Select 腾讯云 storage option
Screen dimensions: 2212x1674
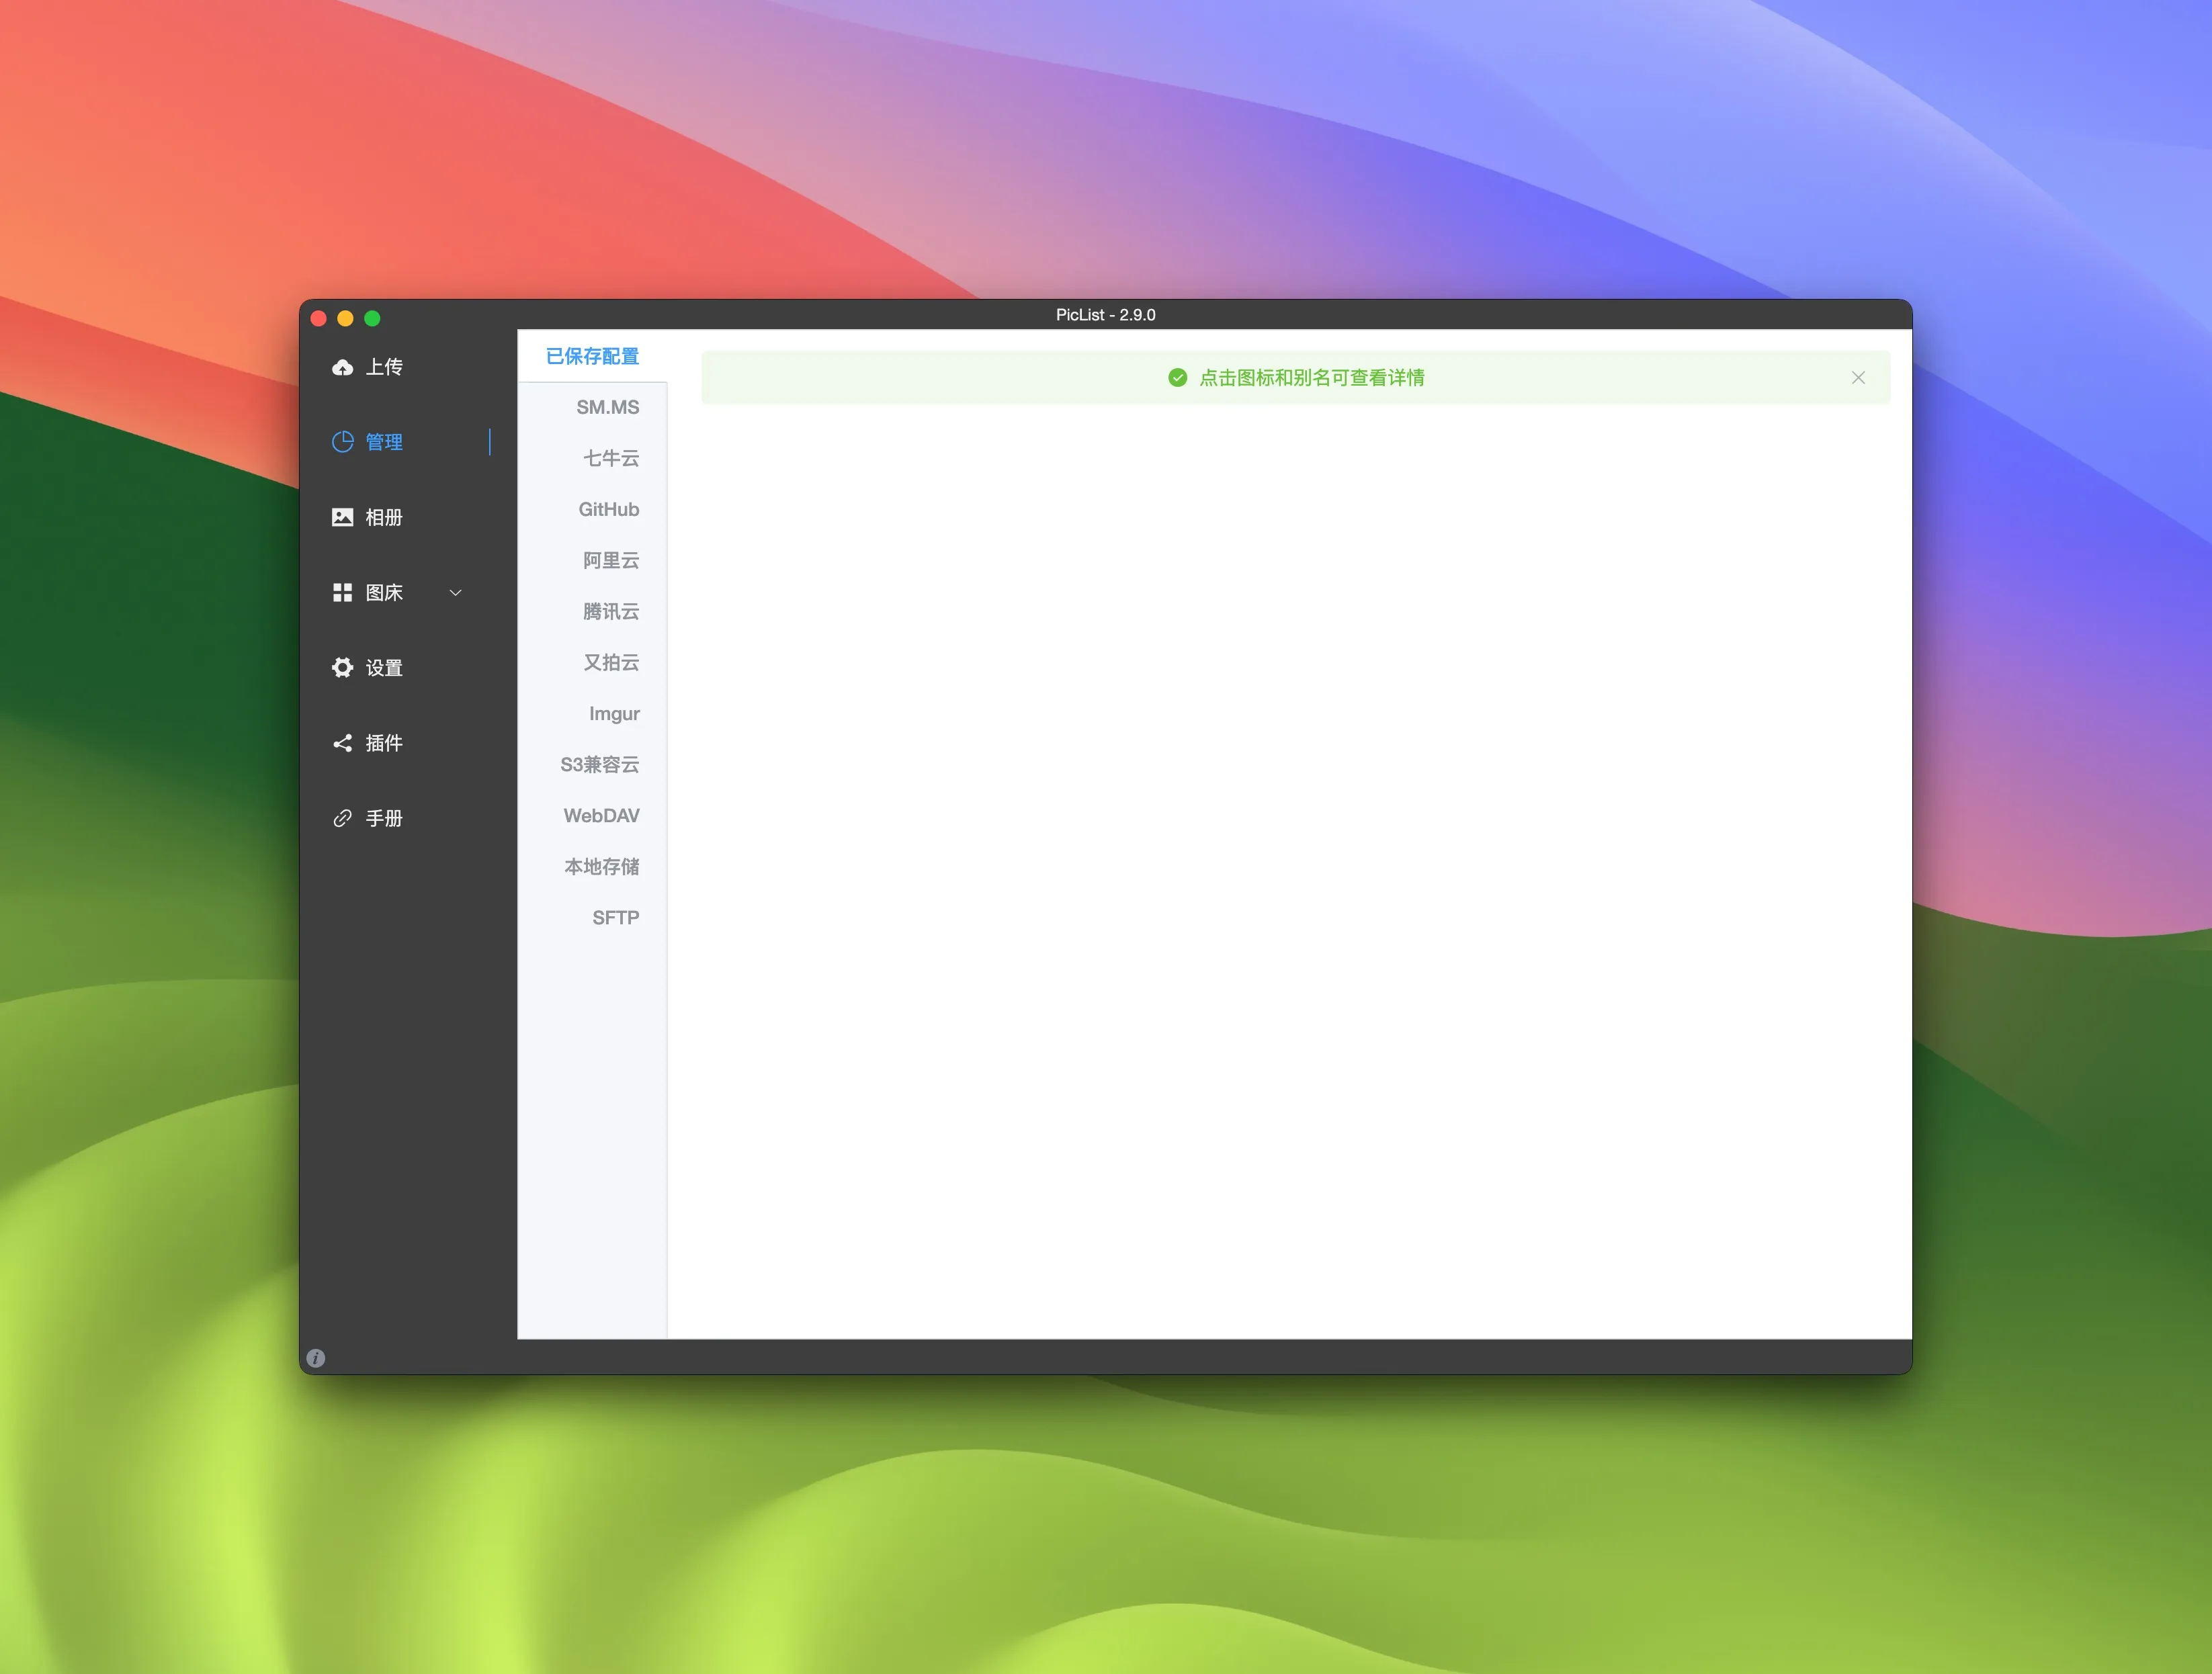coord(610,611)
